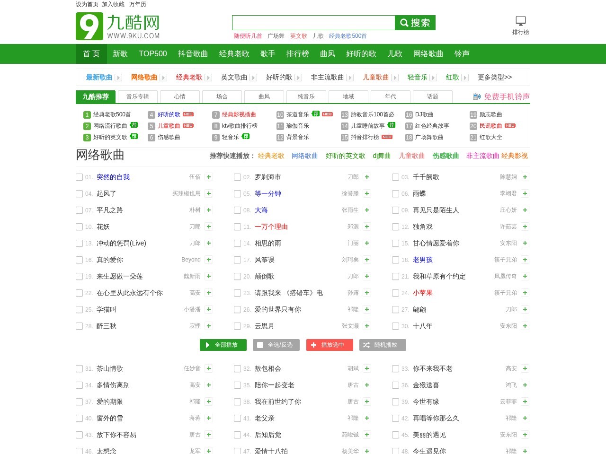This screenshot has height=454, width=606.
Task: Switch to the 纯音乐 tab
Action: coord(306,96)
